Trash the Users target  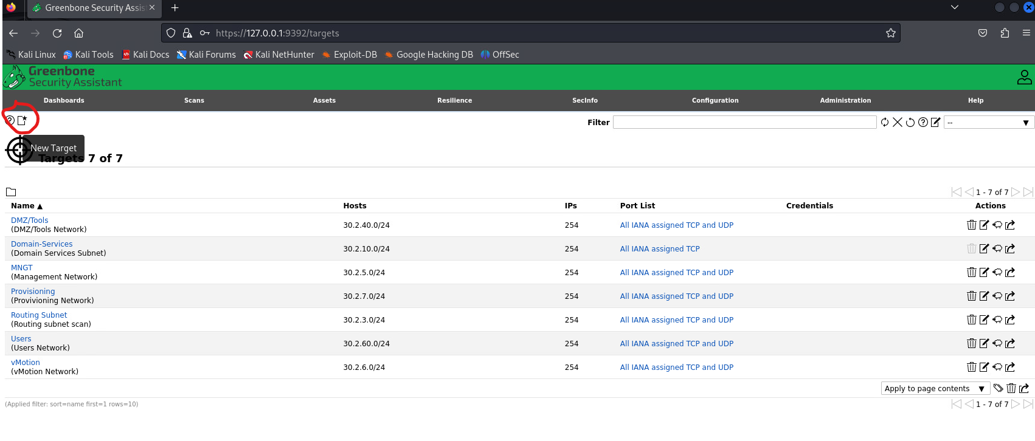(x=972, y=343)
